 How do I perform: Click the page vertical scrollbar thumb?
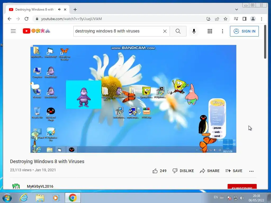click(x=265, y=42)
